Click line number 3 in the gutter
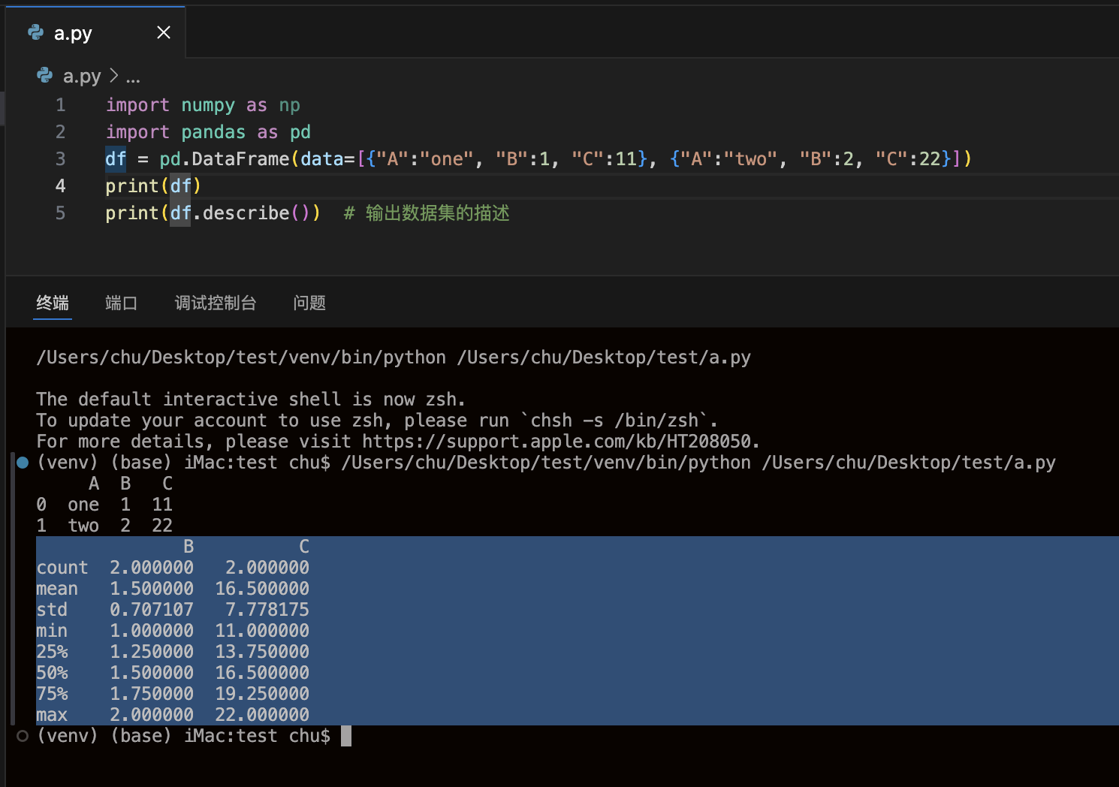This screenshot has width=1119, height=787. (60, 158)
